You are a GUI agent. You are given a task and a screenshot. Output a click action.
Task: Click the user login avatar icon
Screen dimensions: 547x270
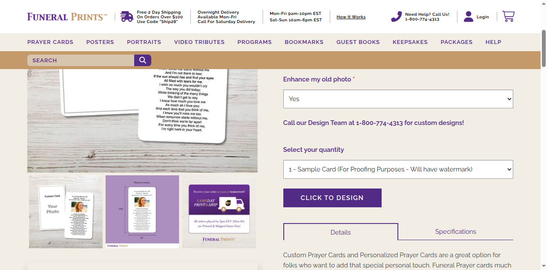[468, 17]
